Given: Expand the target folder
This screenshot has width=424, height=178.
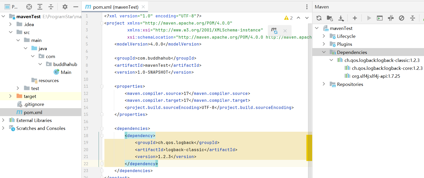Looking at the screenshot, I should tap(10, 96).
